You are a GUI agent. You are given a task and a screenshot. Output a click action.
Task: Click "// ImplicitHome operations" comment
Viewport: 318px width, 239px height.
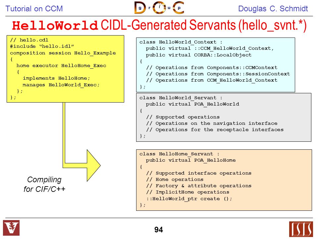187,192
